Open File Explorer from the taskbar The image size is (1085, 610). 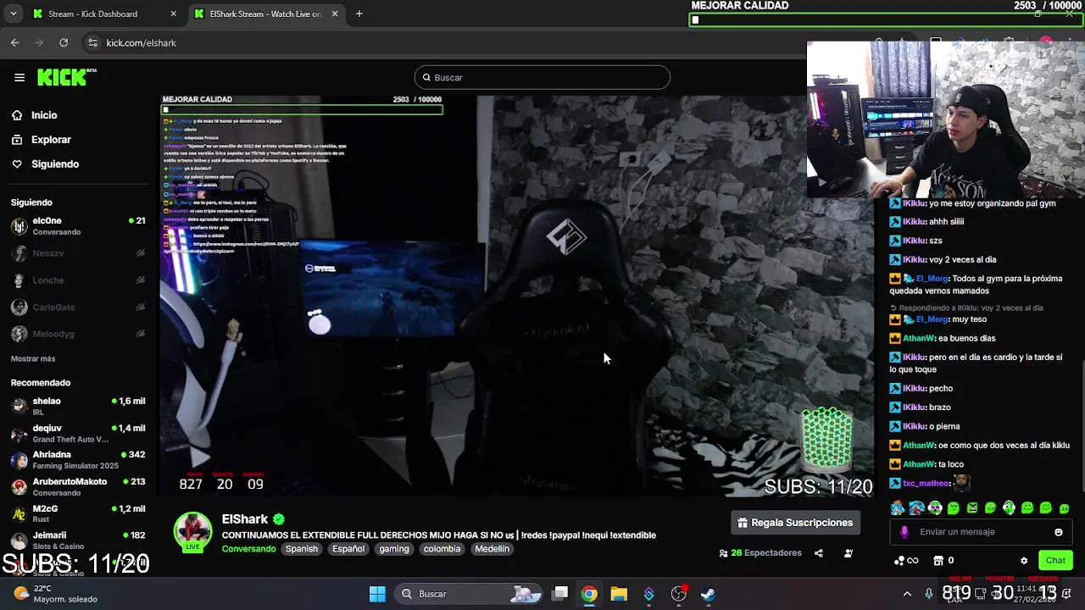tap(619, 594)
